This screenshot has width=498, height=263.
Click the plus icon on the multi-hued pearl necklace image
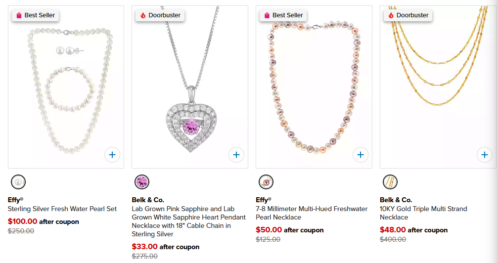tap(361, 155)
